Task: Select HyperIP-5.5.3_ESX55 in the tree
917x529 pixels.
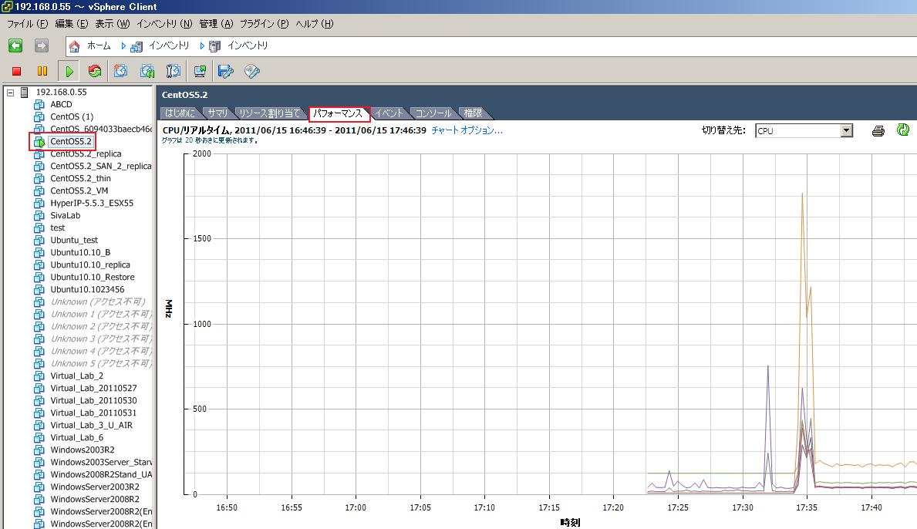Action: click(92, 203)
